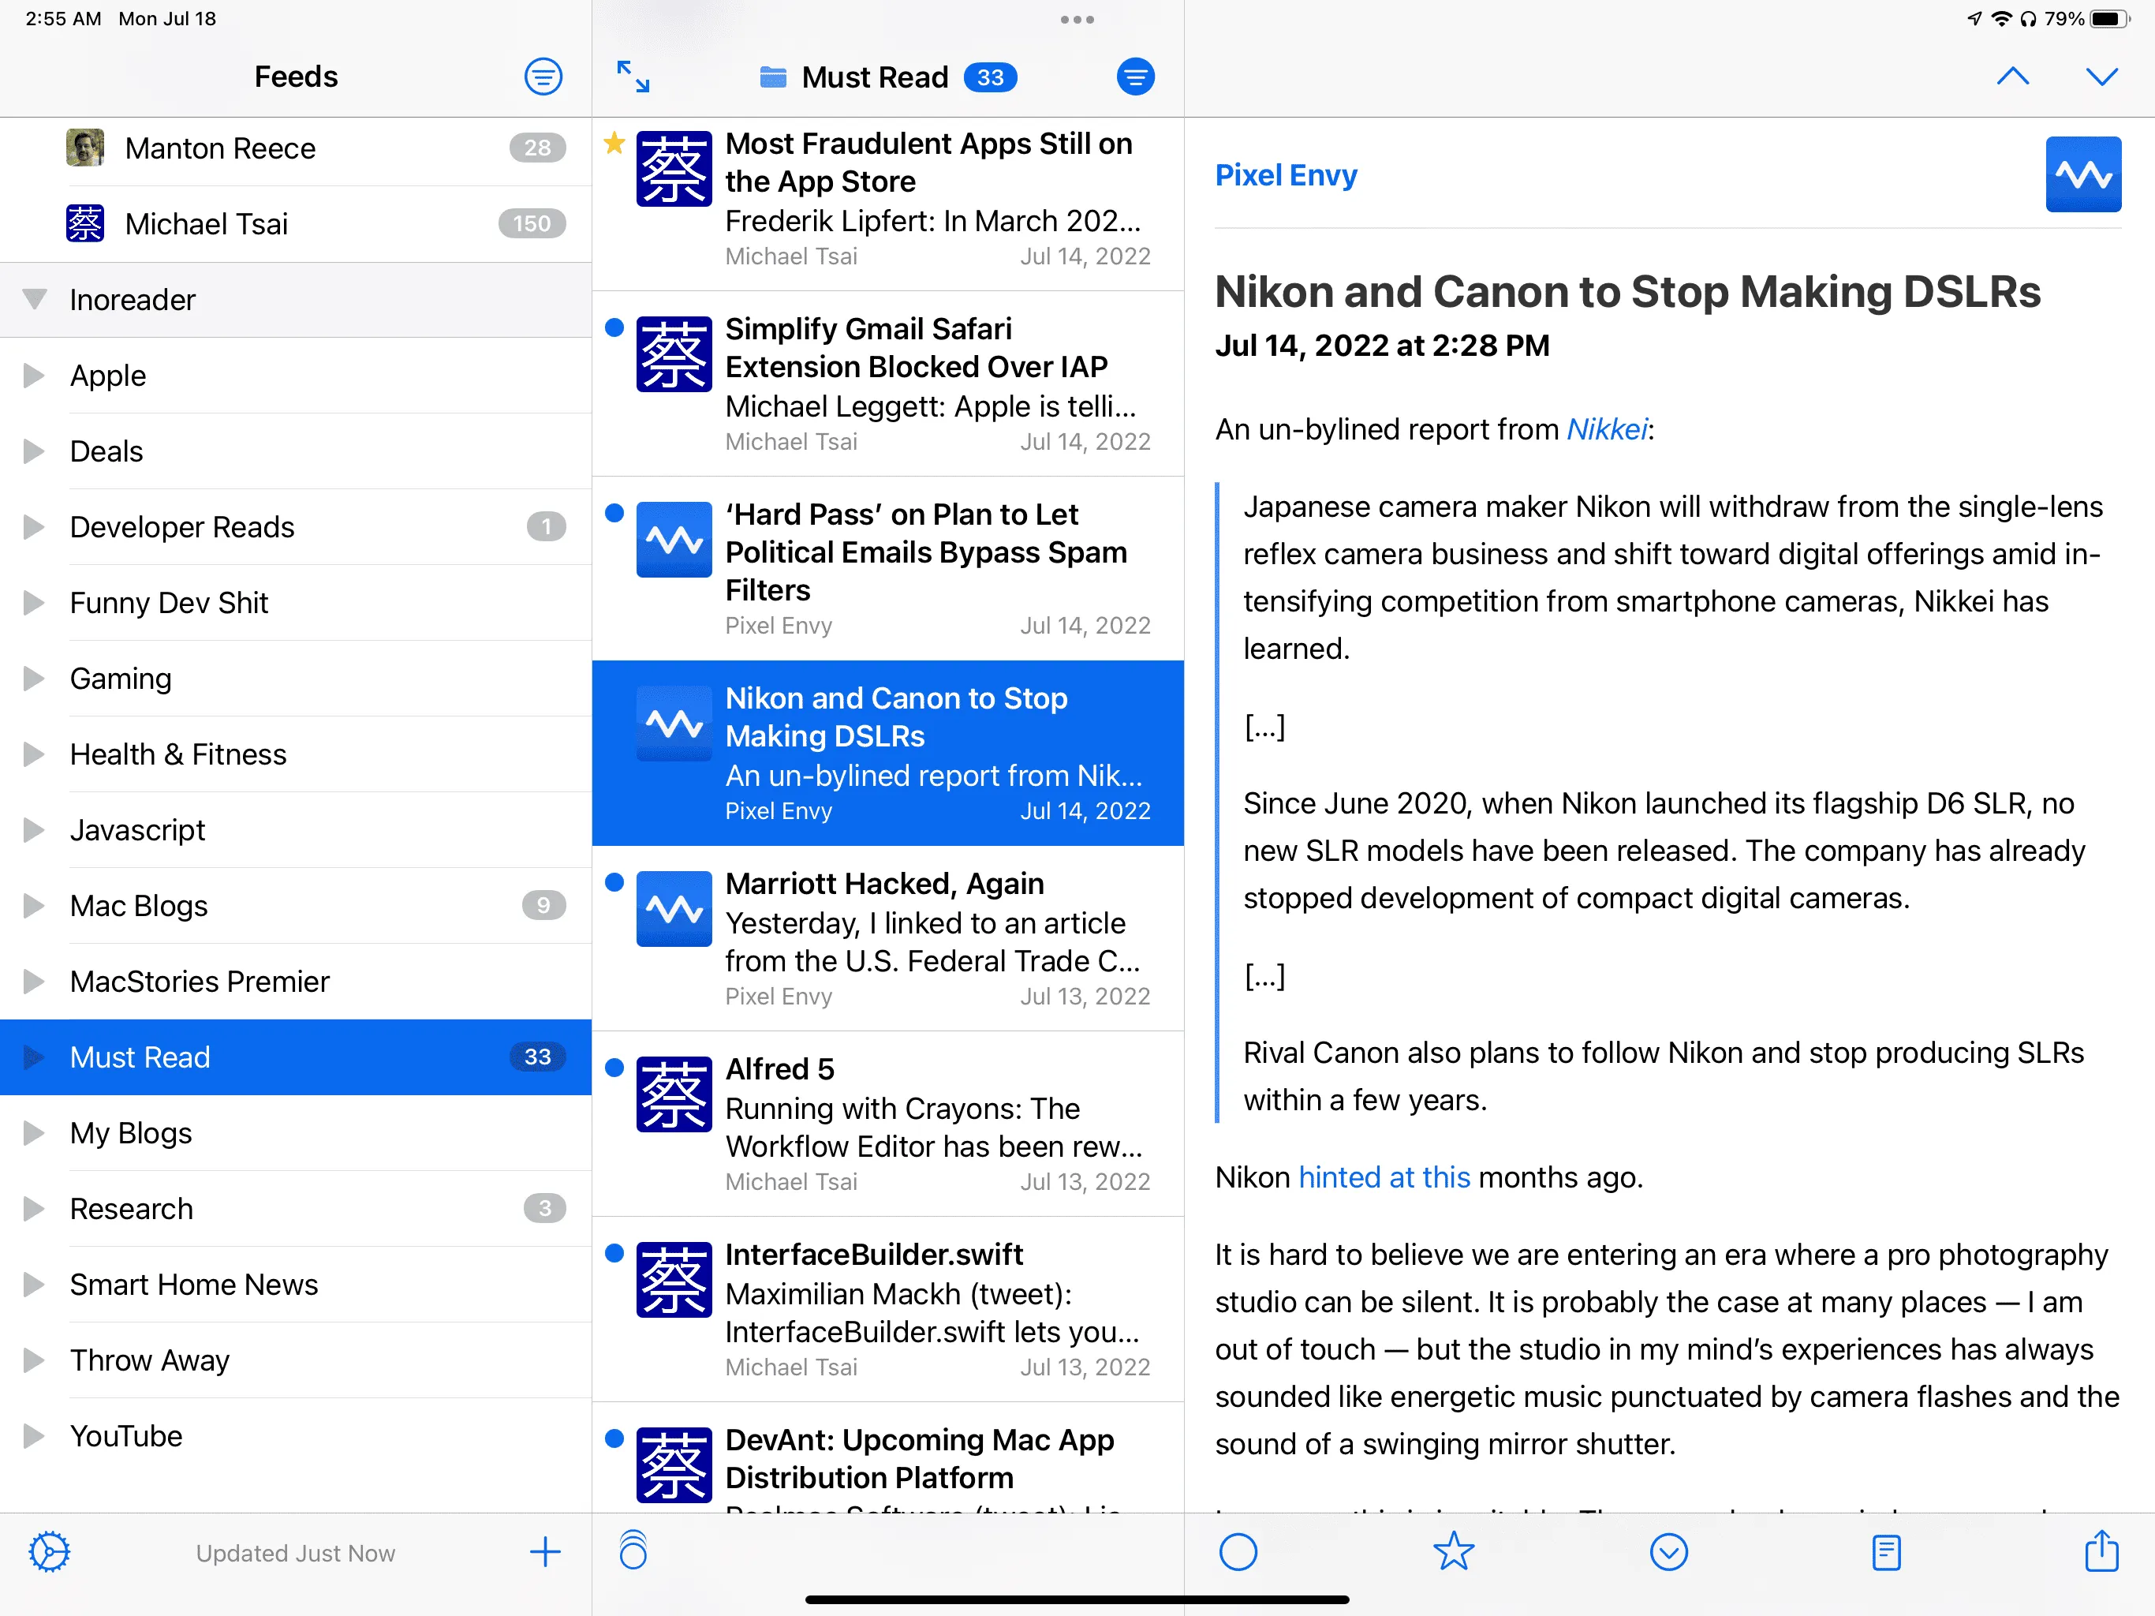Tap the Wi-Fi icon in status bar

point(2001,18)
